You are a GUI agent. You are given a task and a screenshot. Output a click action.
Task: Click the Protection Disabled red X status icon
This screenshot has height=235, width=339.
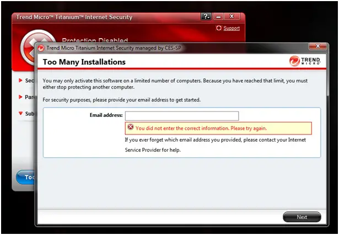(29, 48)
